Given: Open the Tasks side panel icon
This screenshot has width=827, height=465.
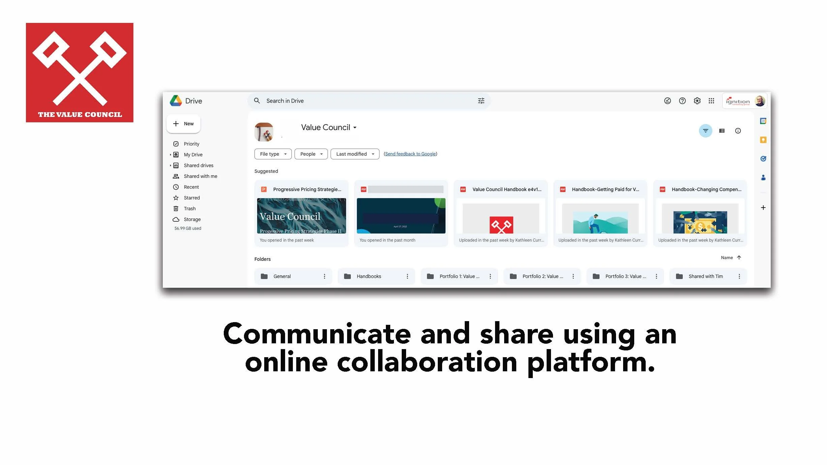Looking at the screenshot, I should (x=763, y=159).
